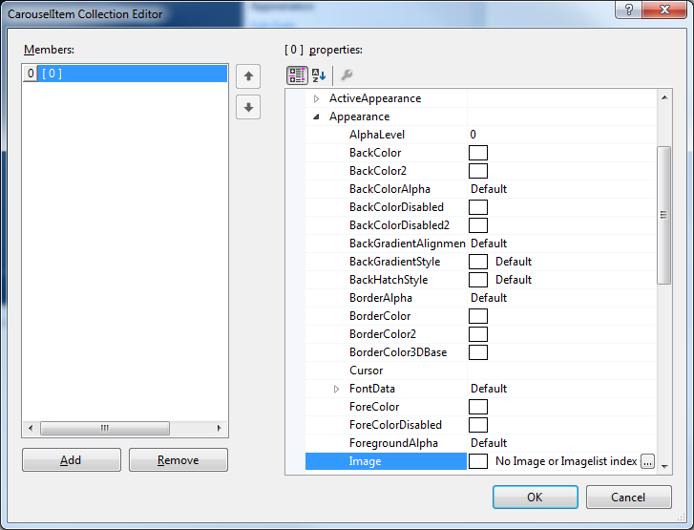Click the No Image or Imagelist index text
Screen dimensions: 694x530
(566, 461)
